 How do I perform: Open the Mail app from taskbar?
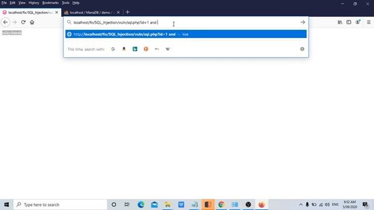pyautogui.click(x=154, y=205)
